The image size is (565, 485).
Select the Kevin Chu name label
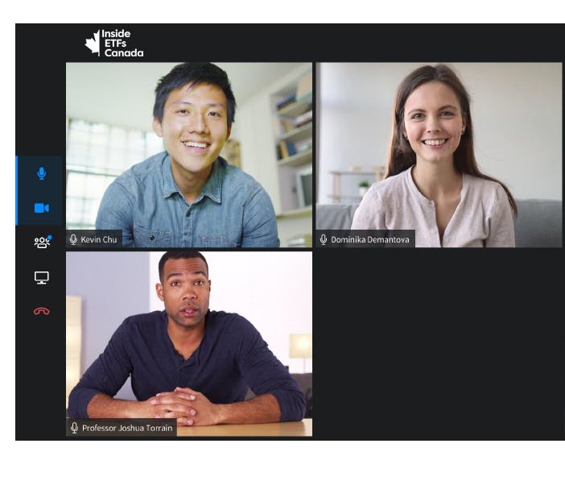(x=99, y=239)
